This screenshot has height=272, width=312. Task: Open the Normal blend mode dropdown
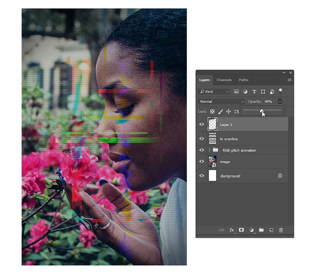click(222, 102)
